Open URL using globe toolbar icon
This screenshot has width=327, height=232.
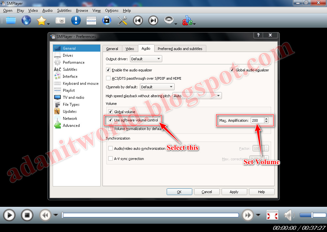click(26, 20)
